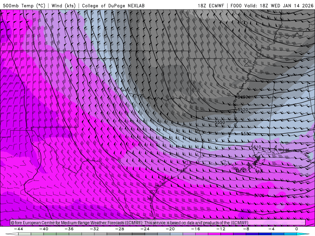
Task: Click the '500mb Temp (°C)' title text
Action: [x=24, y=6]
